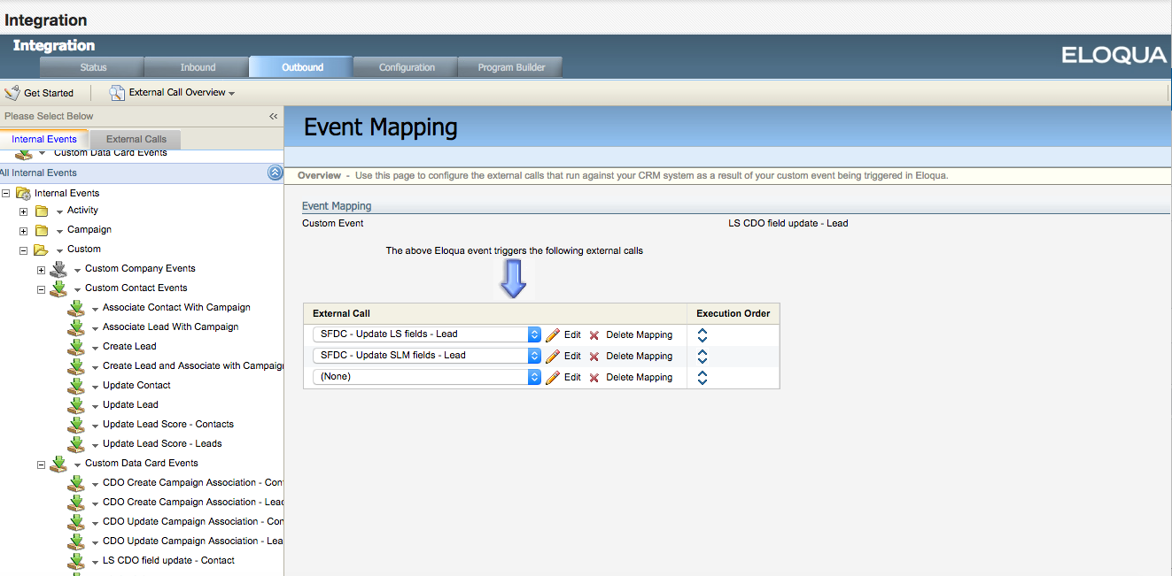Click Delete Mapping for the (None) row
The height and width of the screenshot is (576, 1172).
pos(640,377)
